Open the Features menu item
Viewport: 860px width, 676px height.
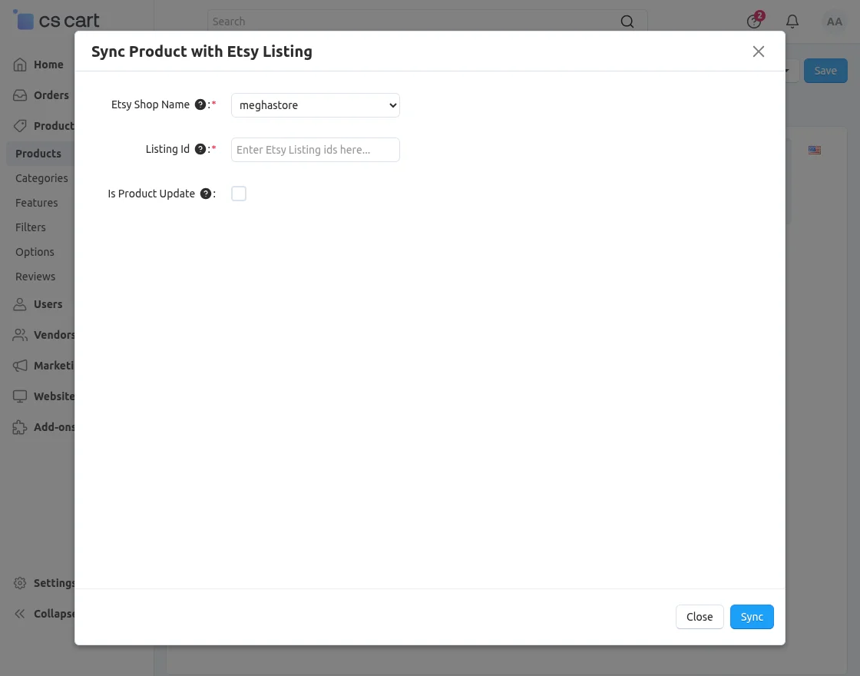coord(36,203)
